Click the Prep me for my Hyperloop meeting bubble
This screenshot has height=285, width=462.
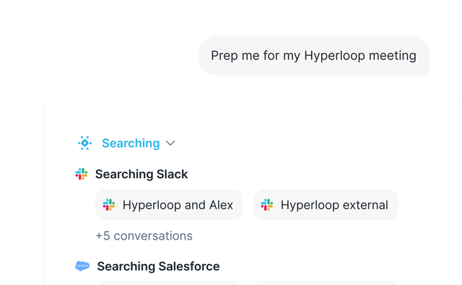(314, 56)
